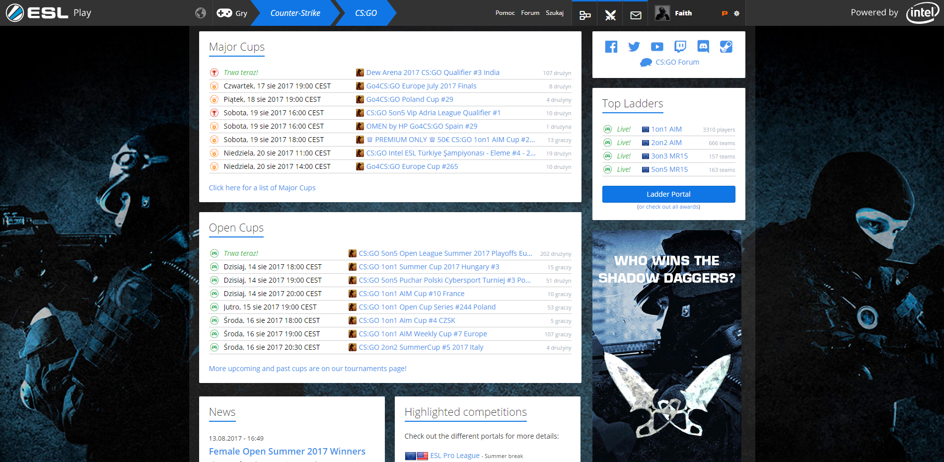Open the YouTube social icon
The height and width of the screenshot is (462, 944).
[657, 47]
